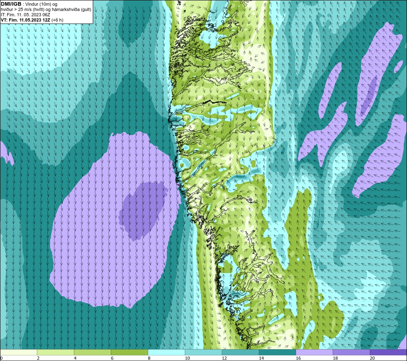Viewport: 407px width, 361px height.
Task: Click the pale yellow 0–2 m/s legend swatch
Action: [x=19, y=352]
